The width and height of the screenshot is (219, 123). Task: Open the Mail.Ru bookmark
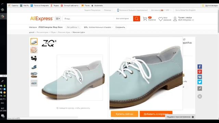(24, 5)
